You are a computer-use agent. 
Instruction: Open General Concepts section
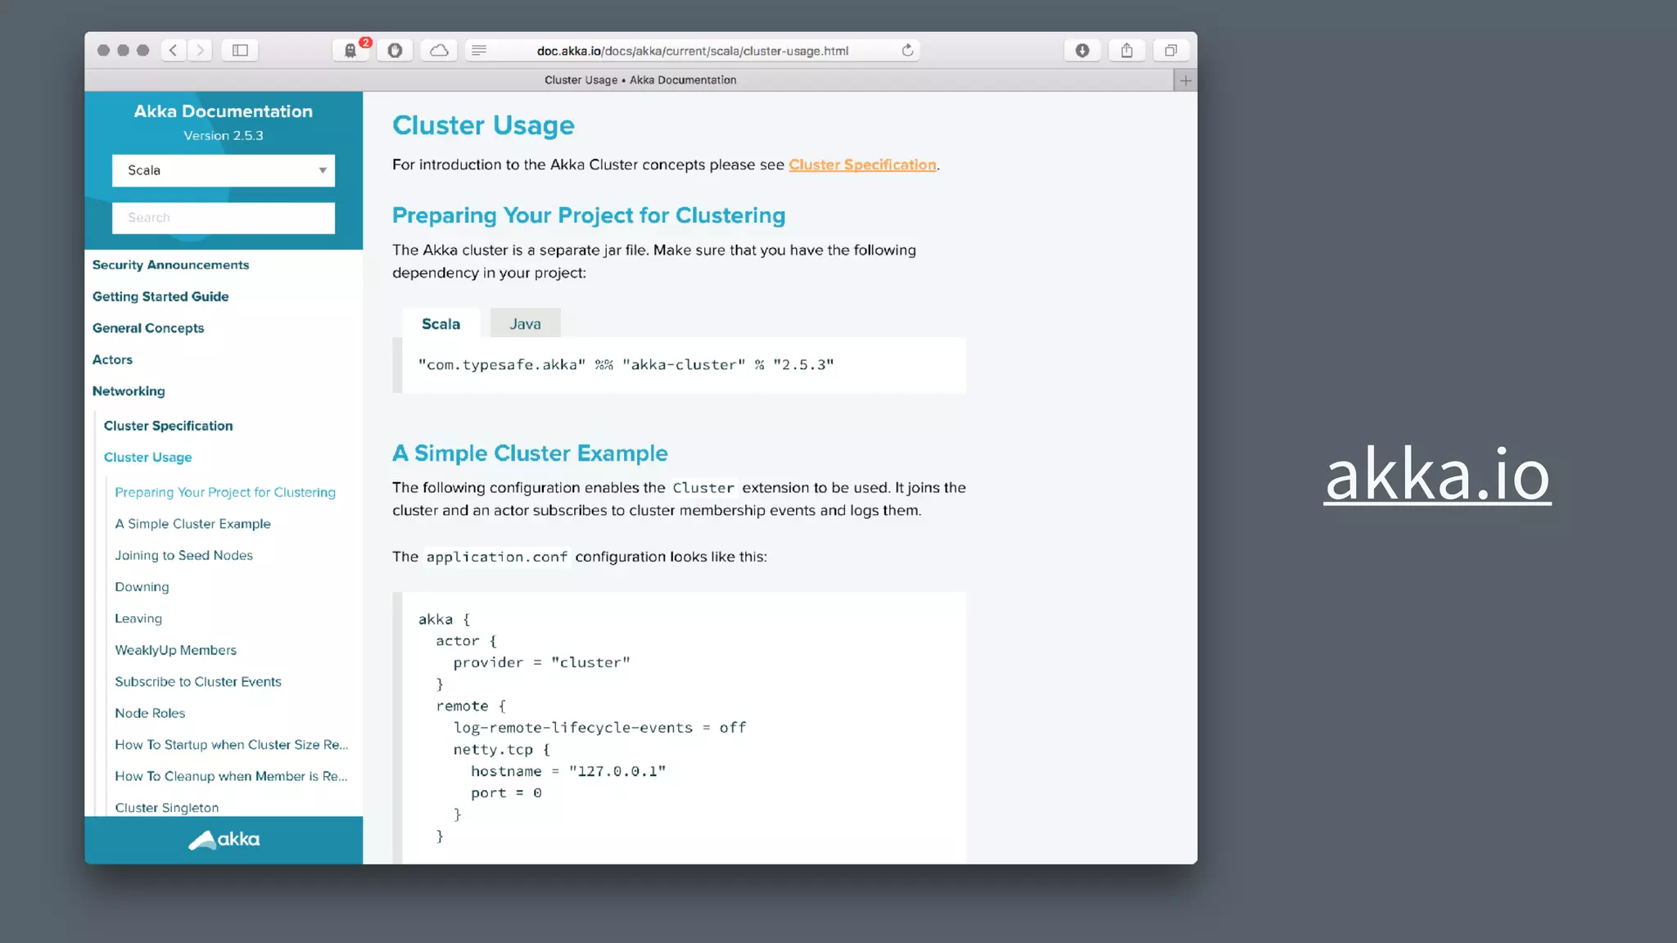coord(148,328)
